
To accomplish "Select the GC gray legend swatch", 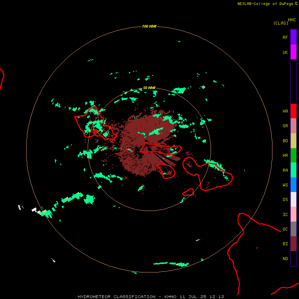I will (x=293, y=229).
